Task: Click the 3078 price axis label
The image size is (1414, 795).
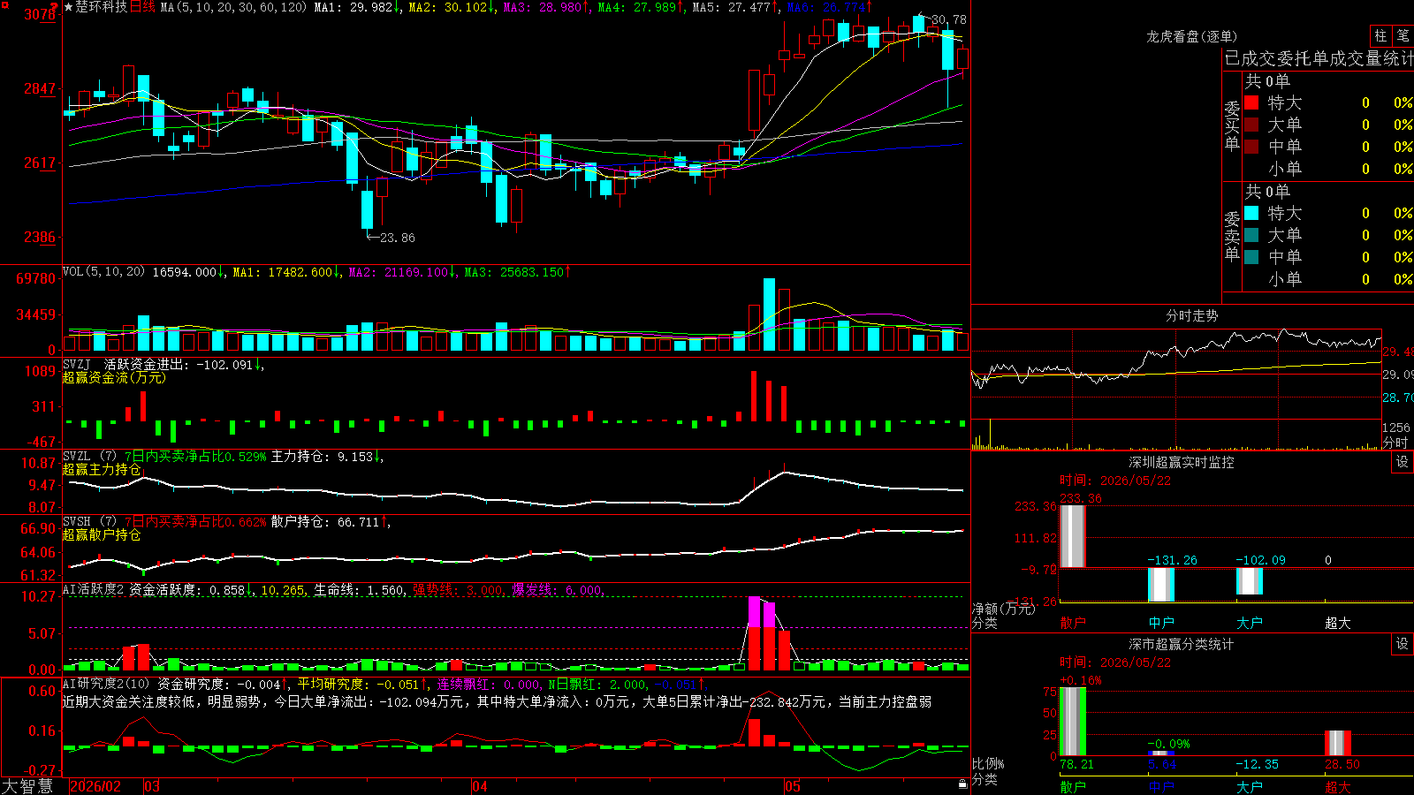Action: coord(40,14)
